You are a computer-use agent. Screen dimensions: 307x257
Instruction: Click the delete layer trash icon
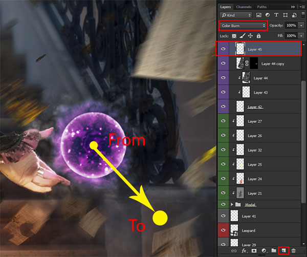tap(294, 250)
